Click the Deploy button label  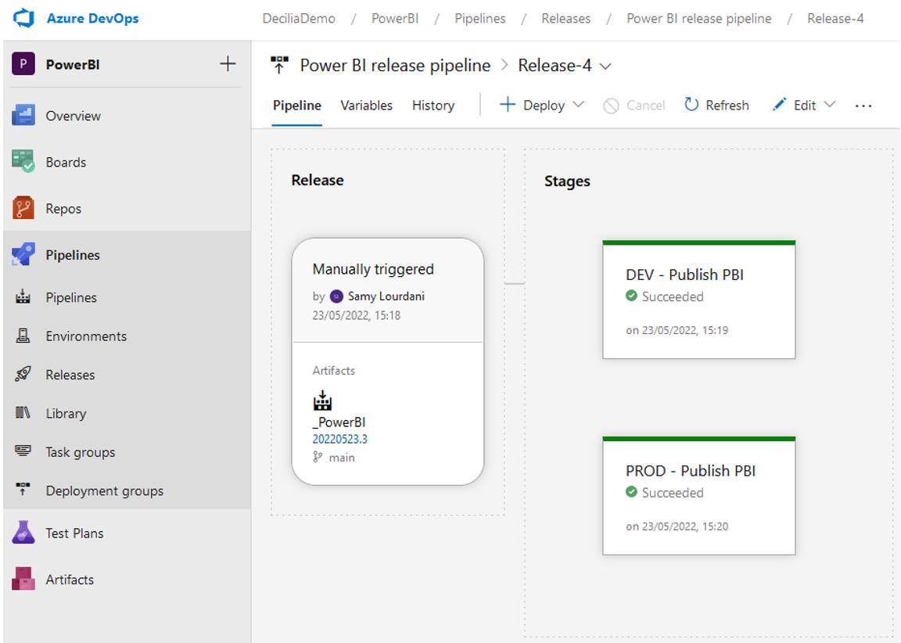[544, 106]
